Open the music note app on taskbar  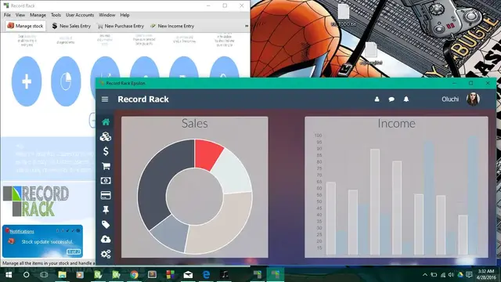(225, 275)
